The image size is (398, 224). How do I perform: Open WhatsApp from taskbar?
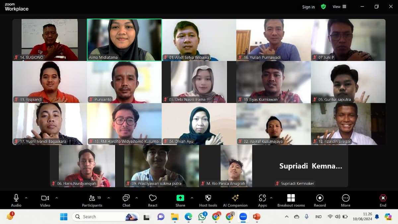point(202,217)
